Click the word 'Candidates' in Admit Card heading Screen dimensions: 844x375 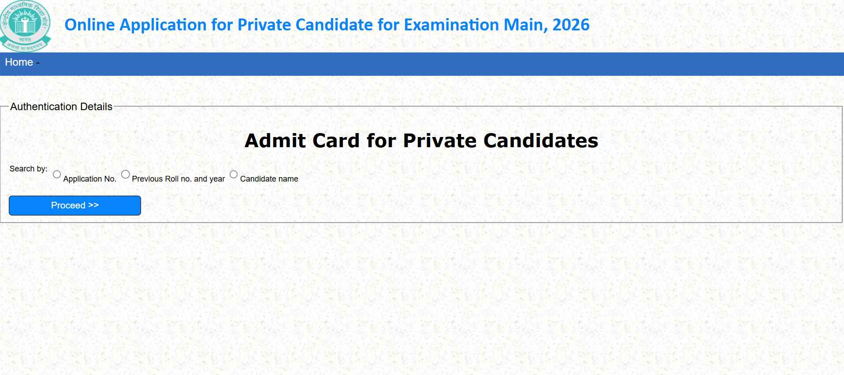pos(541,141)
